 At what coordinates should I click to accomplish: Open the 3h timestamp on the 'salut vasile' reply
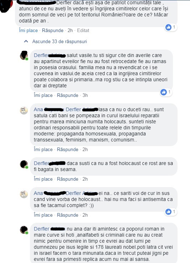[x=85, y=95]
